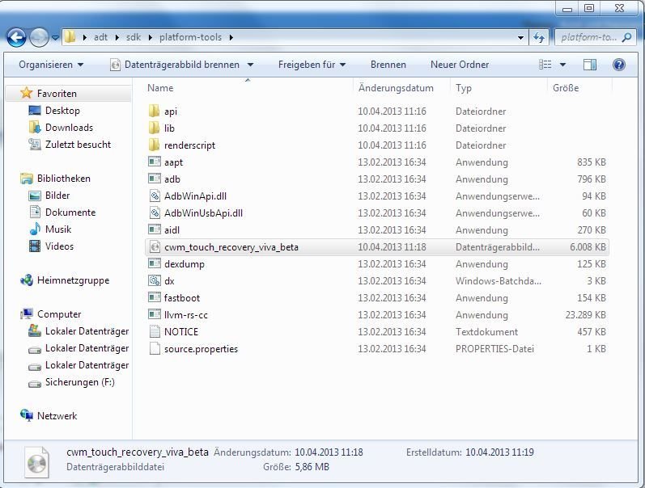Open the Freigeben für menu
Screen dimensions: 645x488
click(x=312, y=65)
